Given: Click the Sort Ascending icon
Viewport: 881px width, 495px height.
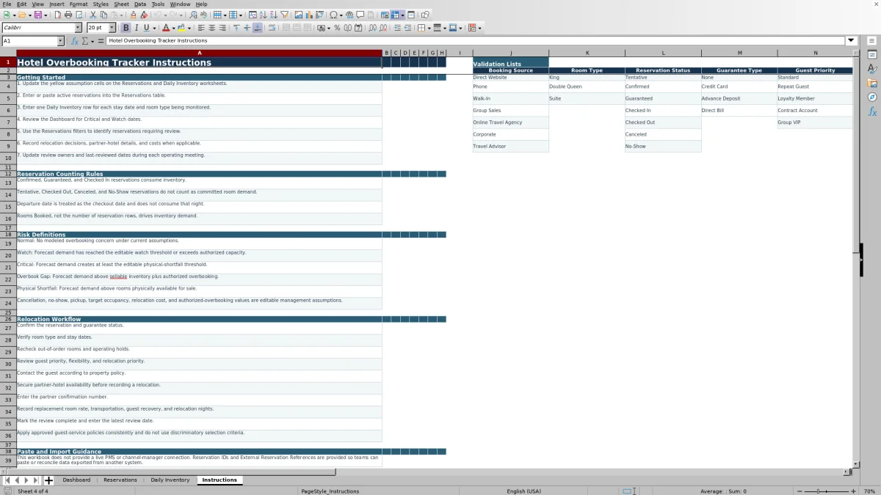Looking at the screenshot, I should click(263, 15).
